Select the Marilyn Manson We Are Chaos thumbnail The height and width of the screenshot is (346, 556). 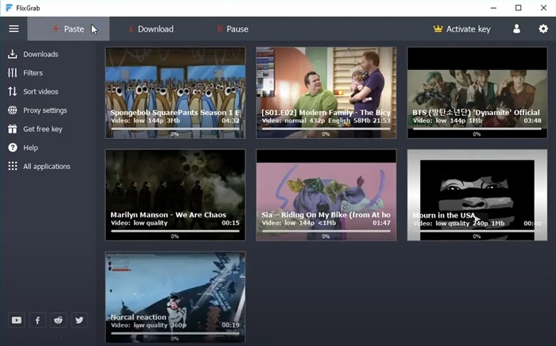coord(176,195)
